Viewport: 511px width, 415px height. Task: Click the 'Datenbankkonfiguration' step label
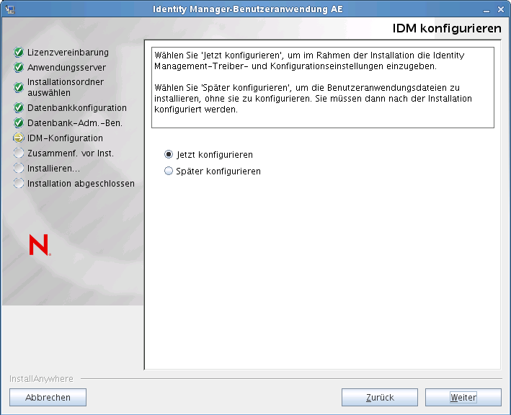point(77,108)
